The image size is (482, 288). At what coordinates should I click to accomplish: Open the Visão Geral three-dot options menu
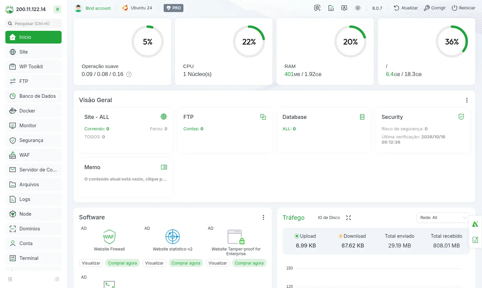coord(467,100)
